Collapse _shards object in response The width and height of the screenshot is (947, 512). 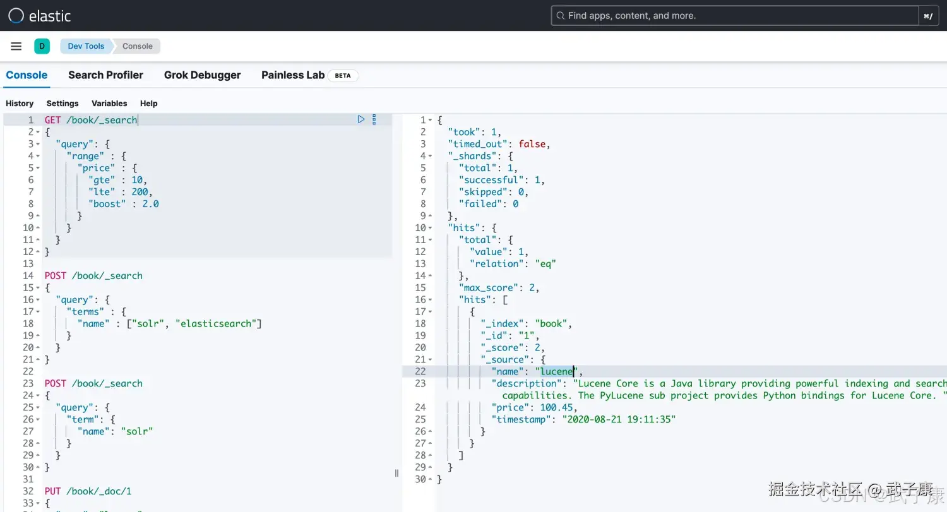(431, 156)
